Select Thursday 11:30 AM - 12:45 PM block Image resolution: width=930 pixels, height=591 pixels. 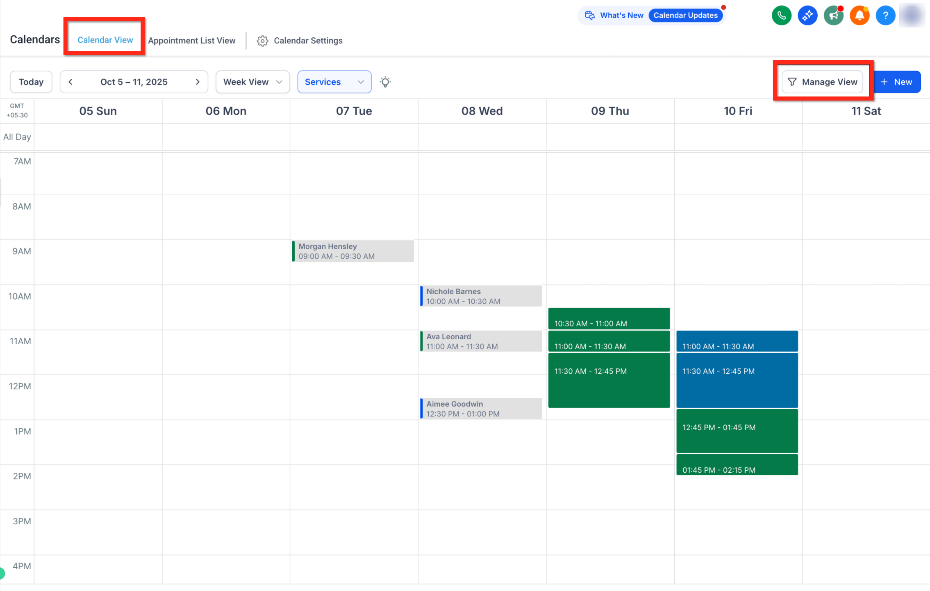(609, 380)
